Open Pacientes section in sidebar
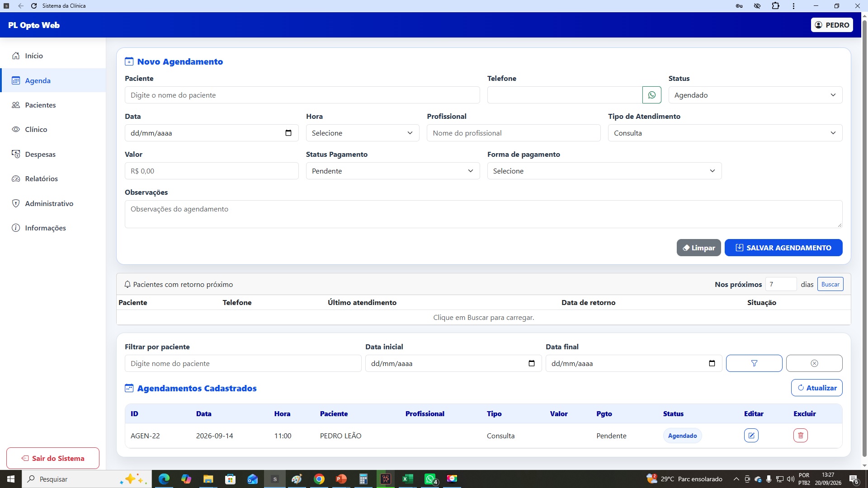 pos(53,105)
